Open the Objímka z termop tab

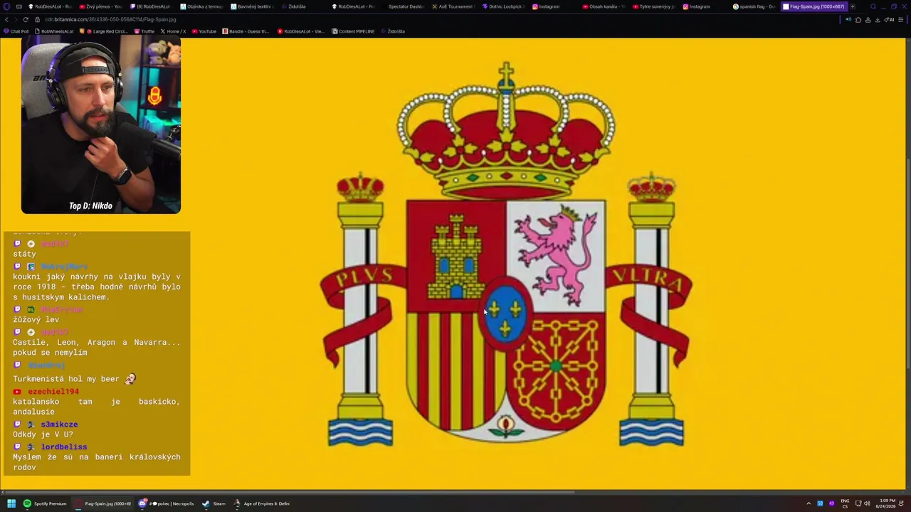point(202,6)
